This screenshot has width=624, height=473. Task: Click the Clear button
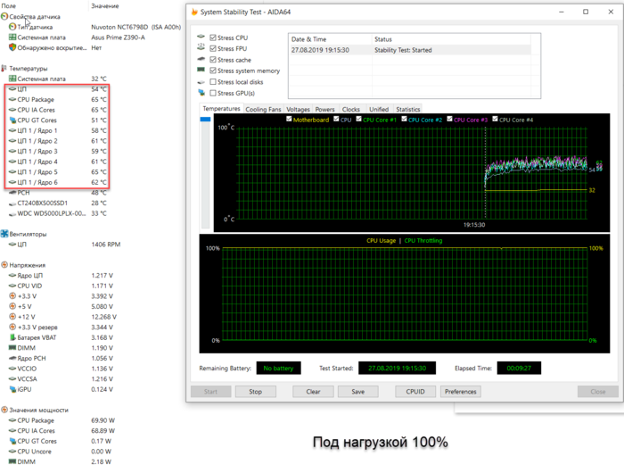pyautogui.click(x=313, y=391)
